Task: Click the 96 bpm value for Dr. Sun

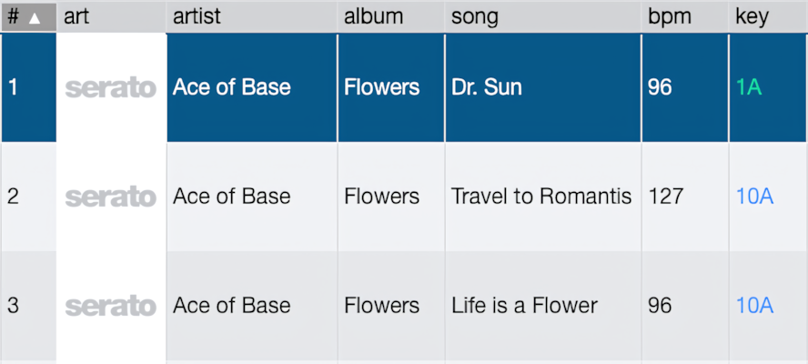Action: (660, 87)
